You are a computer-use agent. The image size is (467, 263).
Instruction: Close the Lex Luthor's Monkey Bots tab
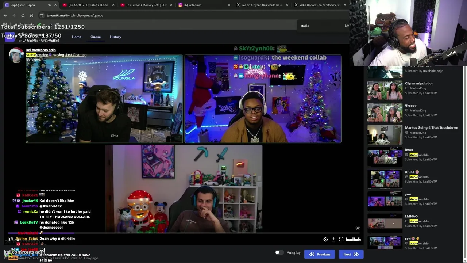click(171, 5)
